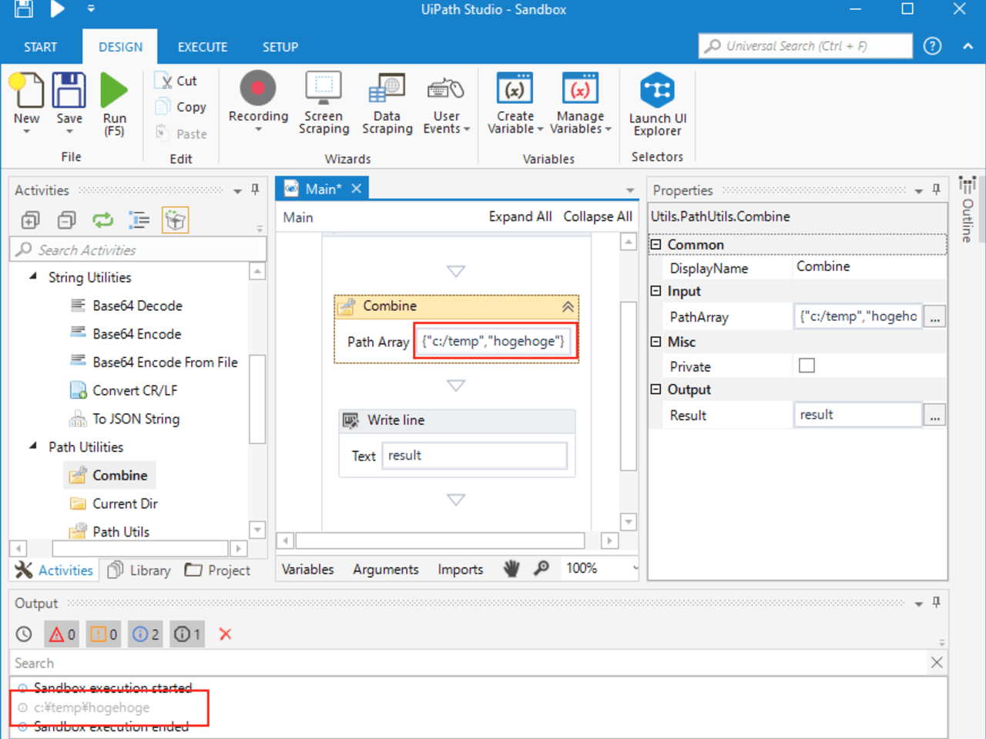The height and width of the screenshot is (739, 986).
Task: Open the Variables panel
Action: tap(307, 569)
